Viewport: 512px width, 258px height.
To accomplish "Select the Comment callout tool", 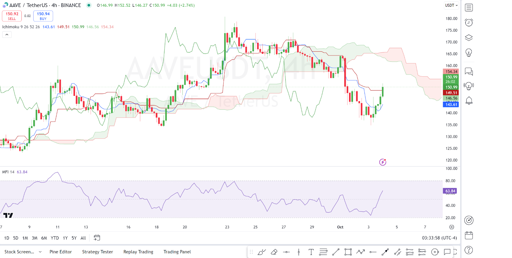I will pos(447,252).
